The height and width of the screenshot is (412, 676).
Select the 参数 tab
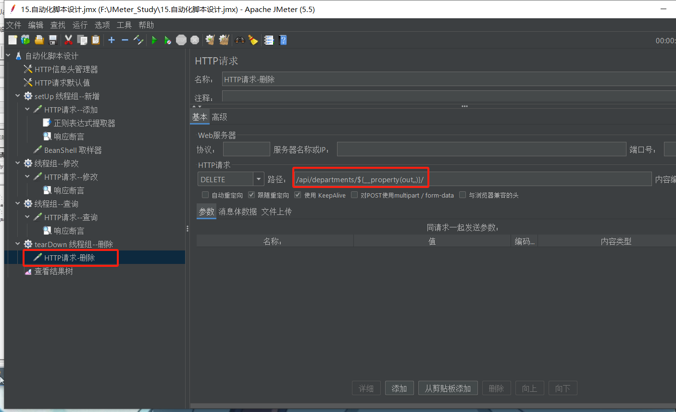206,212
